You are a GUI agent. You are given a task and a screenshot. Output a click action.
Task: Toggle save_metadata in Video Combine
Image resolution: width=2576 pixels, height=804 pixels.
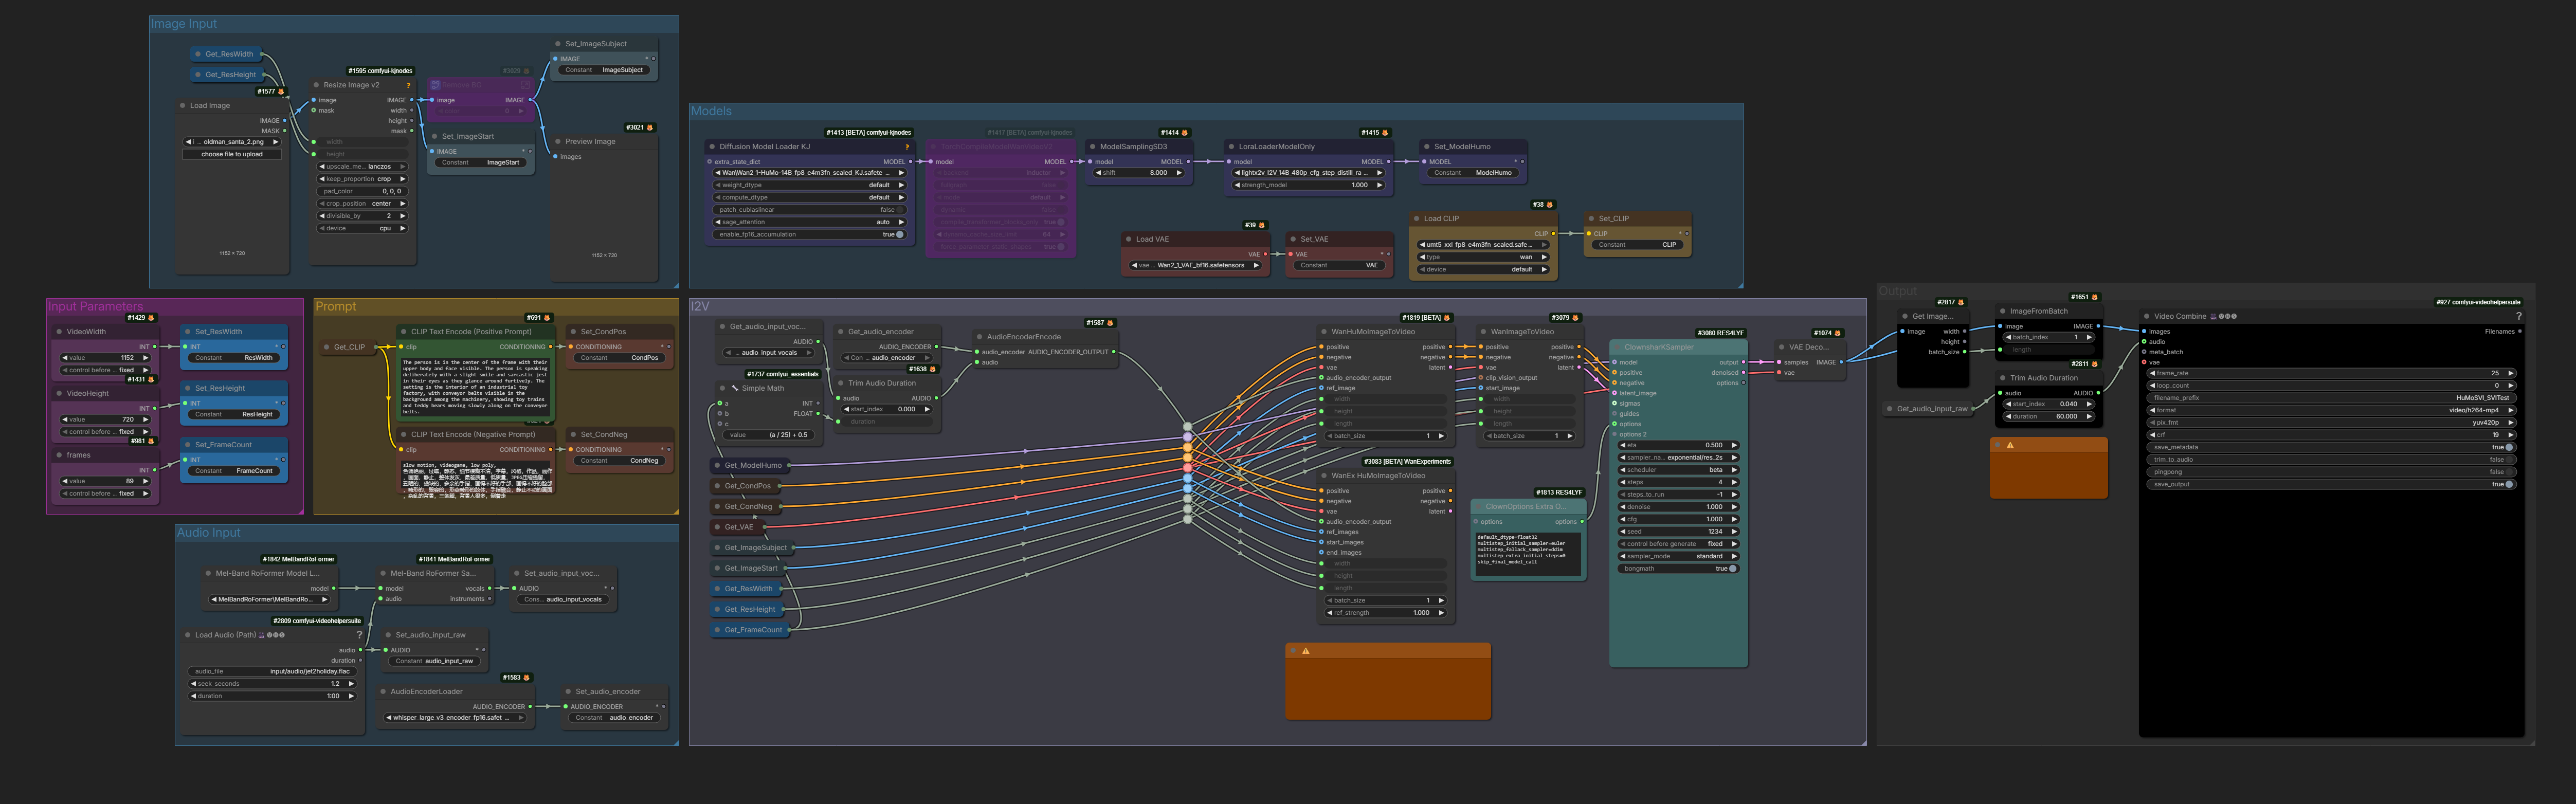(2508, 447)
